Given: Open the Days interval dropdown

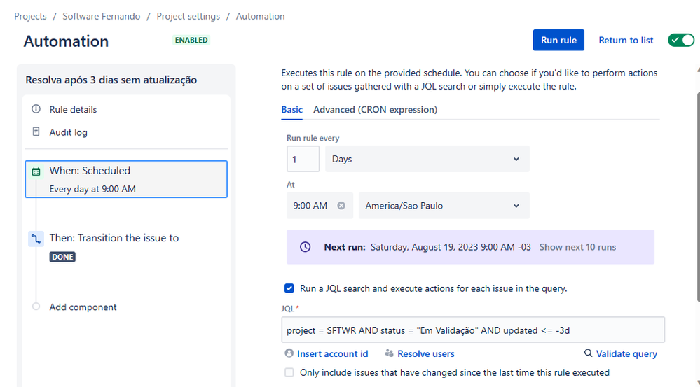Looking at the screenshot, I should 427,159.
